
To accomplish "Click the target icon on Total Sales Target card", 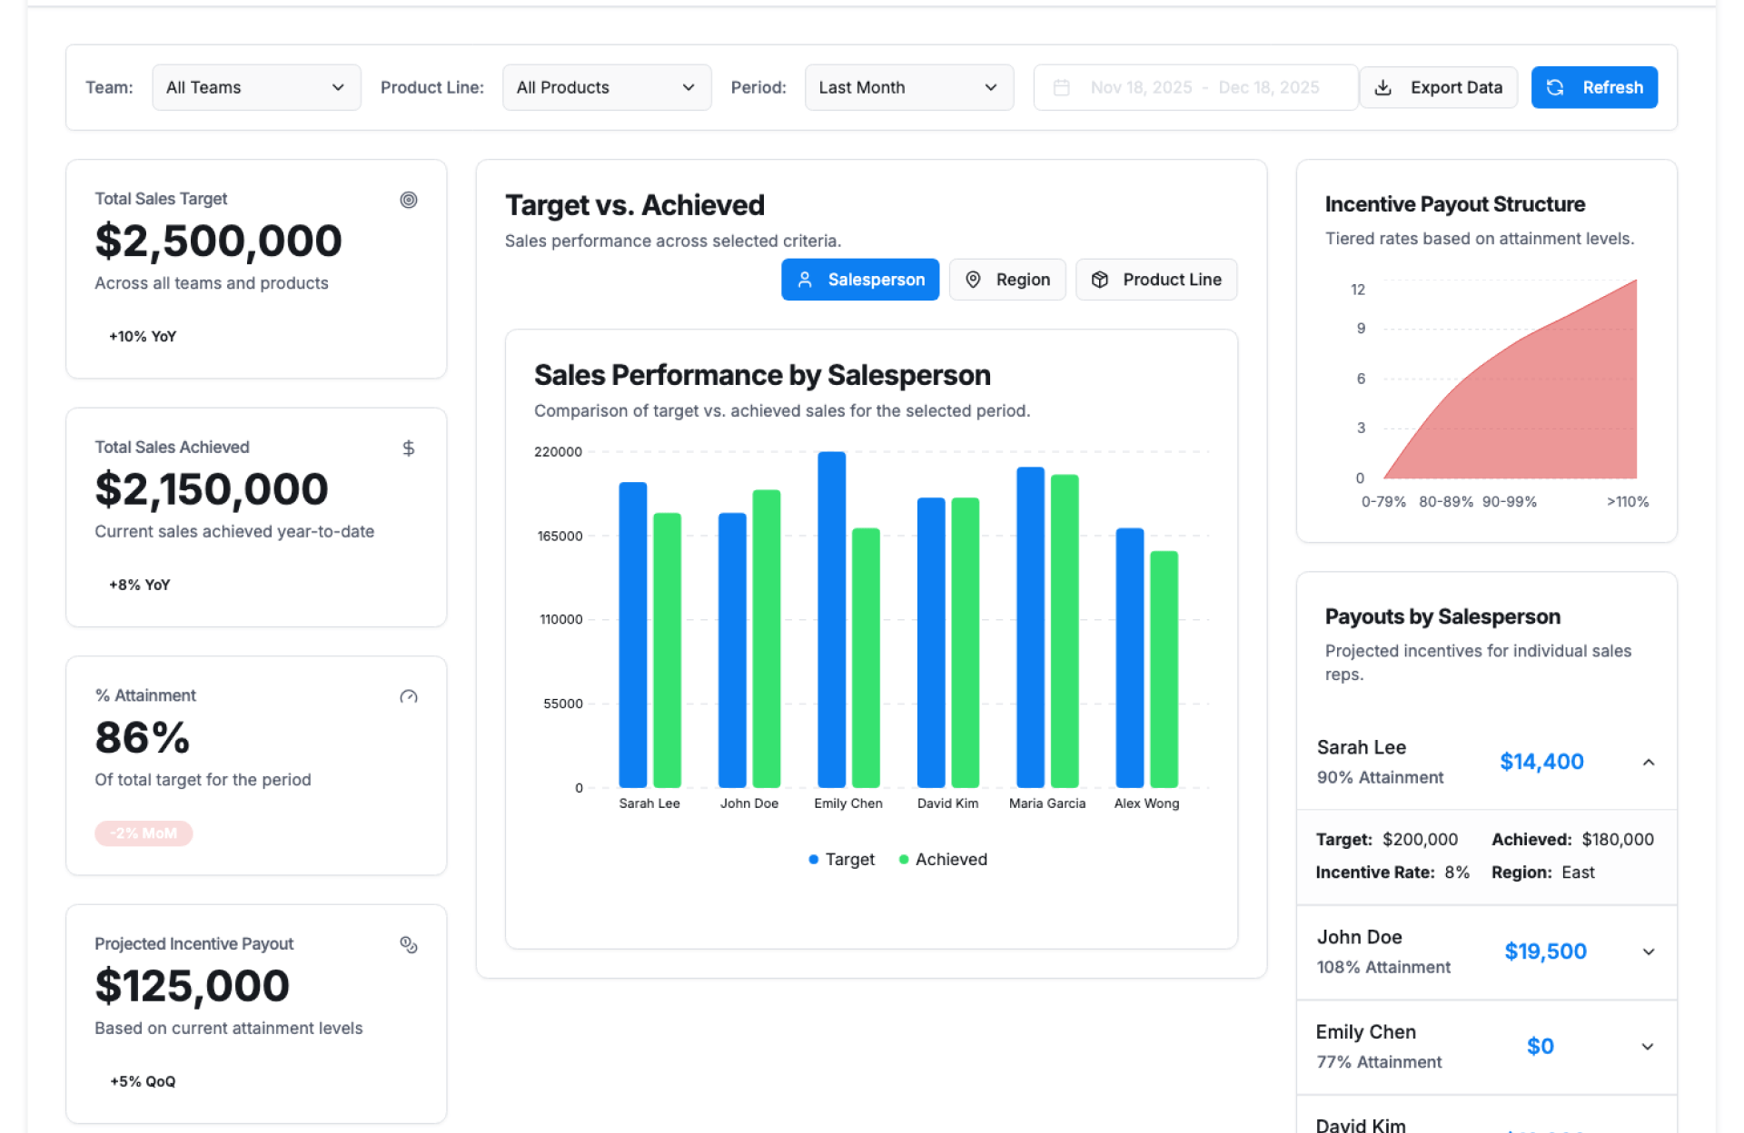I will [409, 200].
